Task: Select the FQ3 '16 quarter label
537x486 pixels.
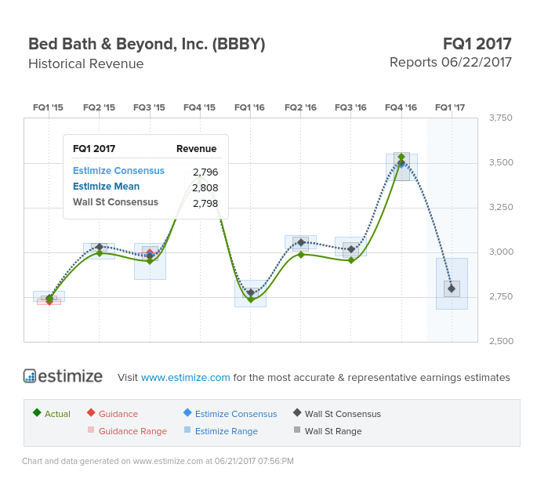Action: (x=350, y=107)
